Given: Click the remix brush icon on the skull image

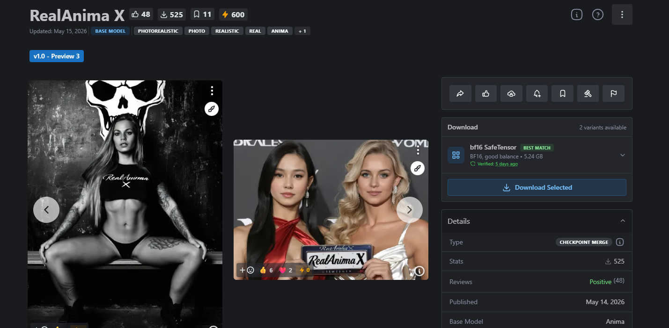Looking at the screenshot, I should click(212, 109).
